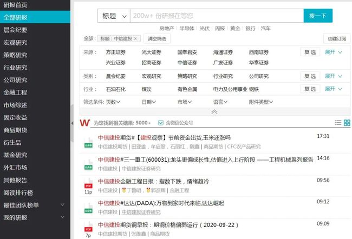The width and height of the screenshot is (352, 239).
Task: Click the WeChat article icon of 三一重工 report
Action: tap(88, 165)
